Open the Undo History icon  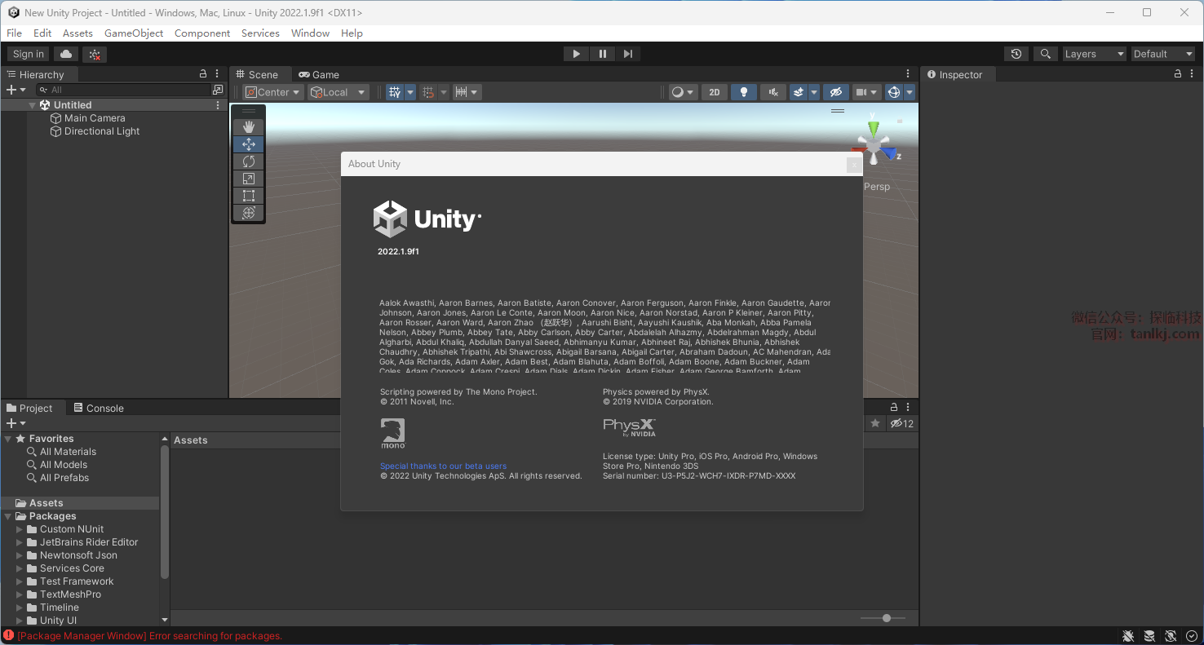[x=1016, y=54]
